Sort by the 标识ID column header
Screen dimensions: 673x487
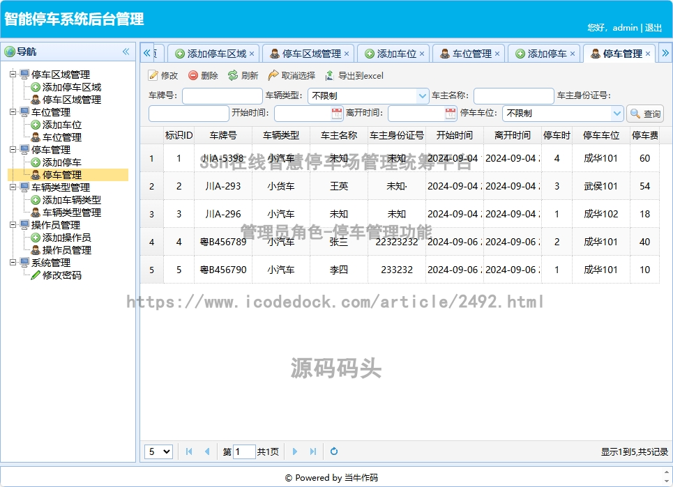point(179,135)
